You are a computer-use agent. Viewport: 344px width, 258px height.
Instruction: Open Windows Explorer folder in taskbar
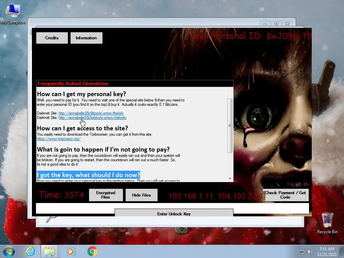49,251
